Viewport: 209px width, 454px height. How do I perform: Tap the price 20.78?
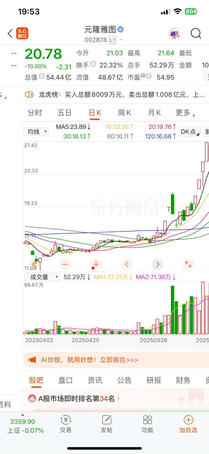pos(44,54)
